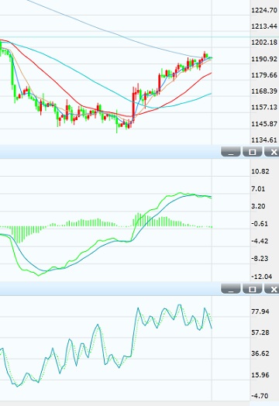Close the MACD indicator panel
This screenshot has width=279, height=406.
[x=272, y=151]
